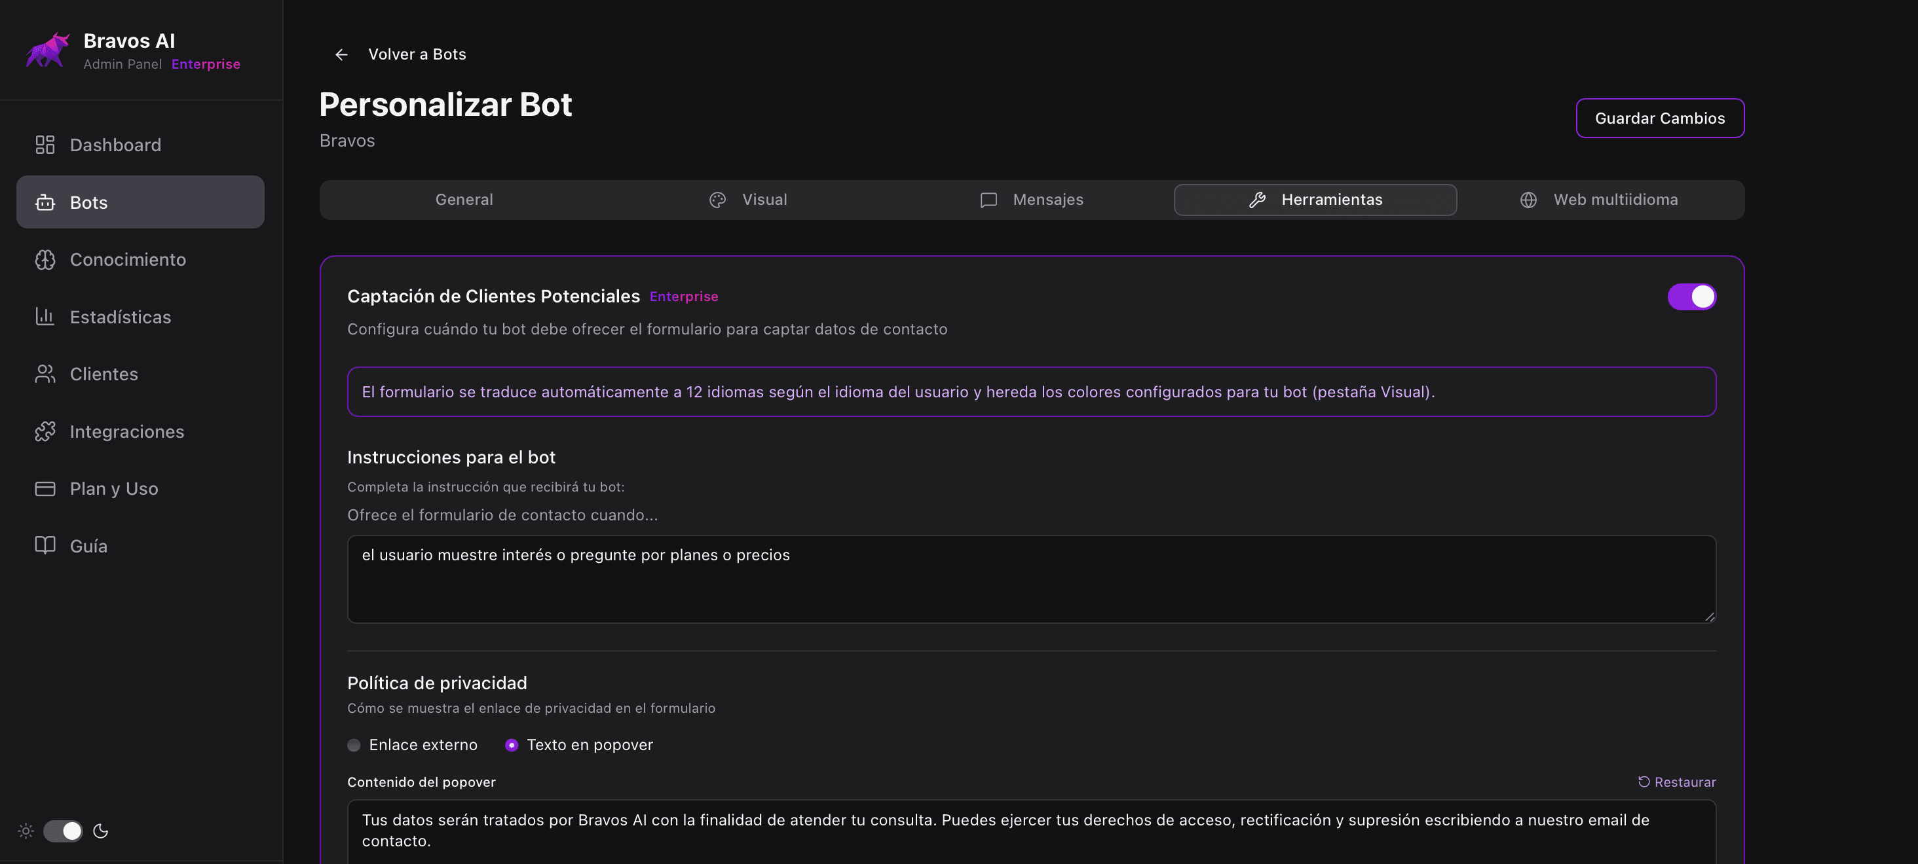Viewport: 1918px width, 864px height.
Task: Disable Captación de Clientes Potenciales
Action: 1693,297
